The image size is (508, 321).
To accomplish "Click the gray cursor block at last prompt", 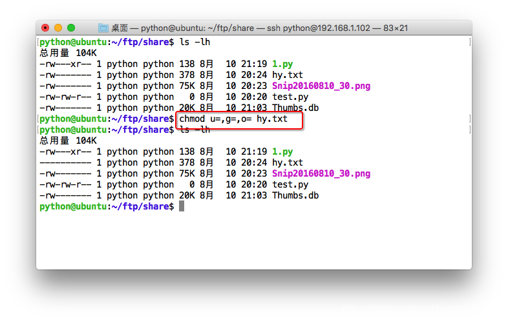I will click(182, 206).
